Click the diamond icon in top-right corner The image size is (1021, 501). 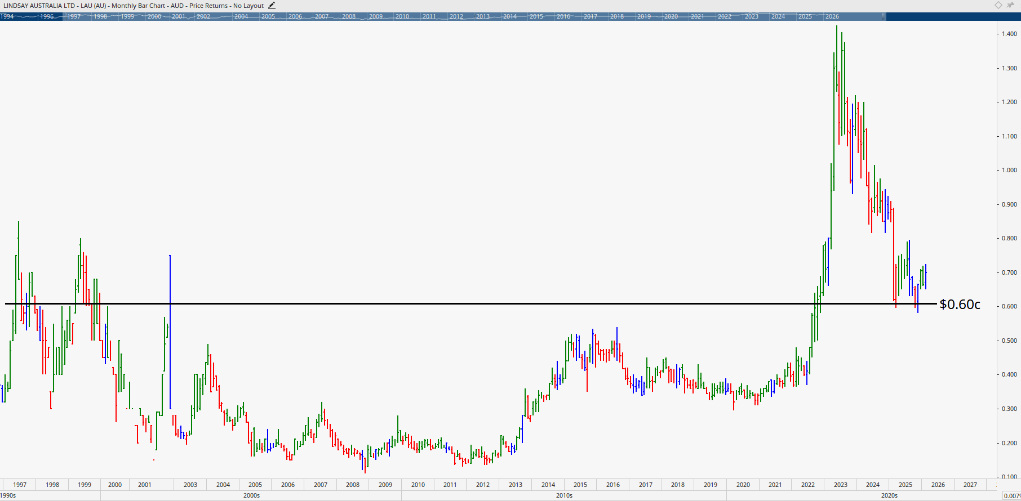[998, 5]
